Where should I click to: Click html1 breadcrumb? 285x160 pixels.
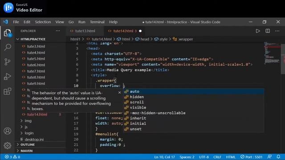(x=75, y=39)
